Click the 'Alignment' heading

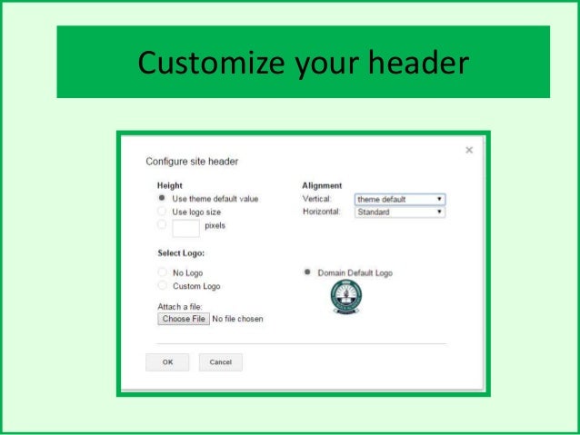[x=322, y=185]
